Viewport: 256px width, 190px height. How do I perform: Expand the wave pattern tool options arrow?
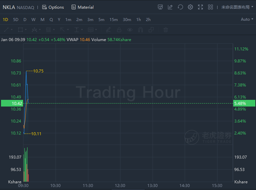pyautogui.click(x=40, y=30)
